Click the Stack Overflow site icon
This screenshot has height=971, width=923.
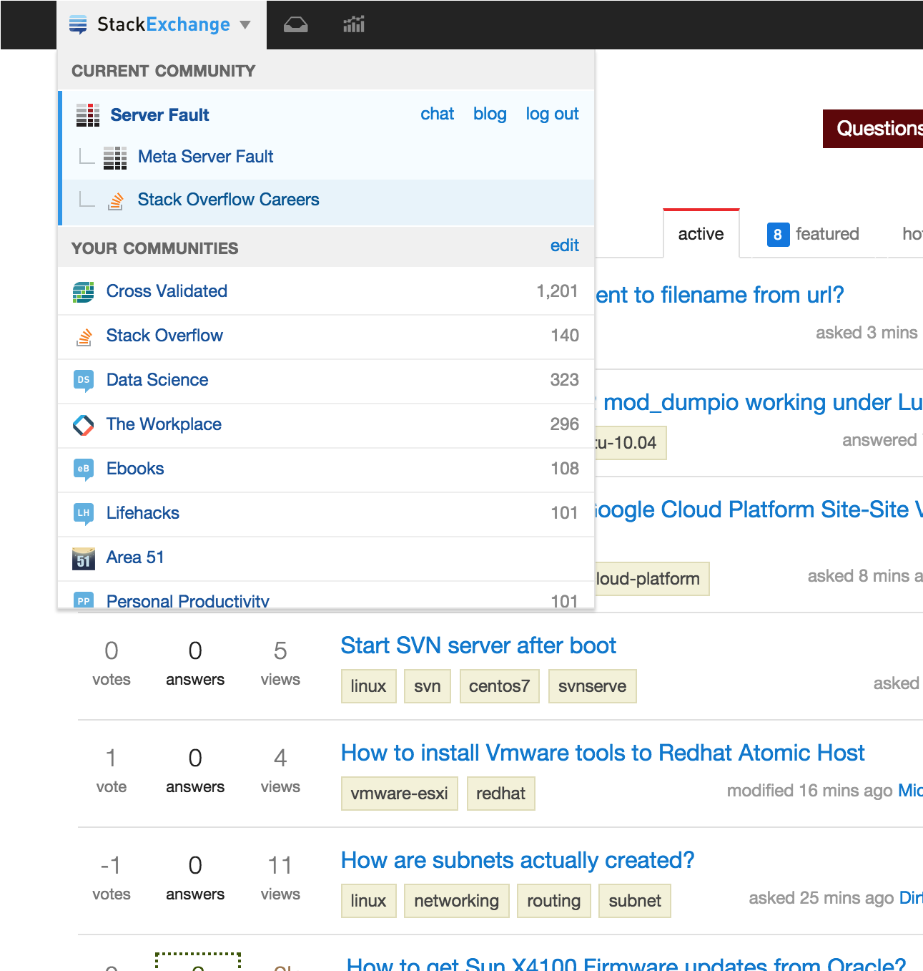84,336
